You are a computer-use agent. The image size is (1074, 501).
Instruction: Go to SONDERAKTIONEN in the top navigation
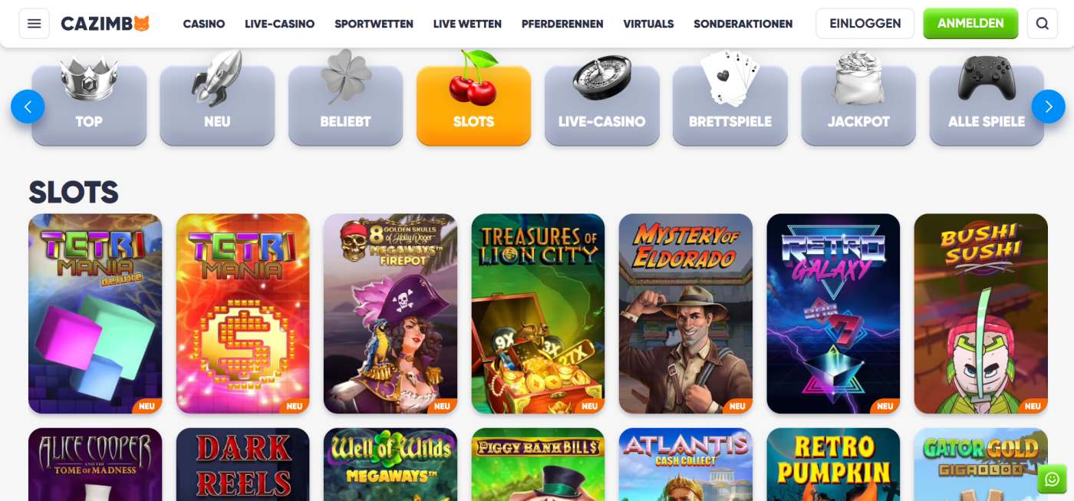pyautogui.click(x=743, y=24)
